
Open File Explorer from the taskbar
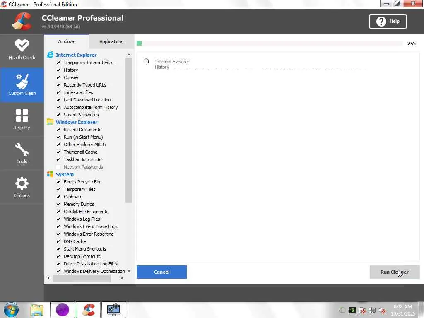point(37,310)
